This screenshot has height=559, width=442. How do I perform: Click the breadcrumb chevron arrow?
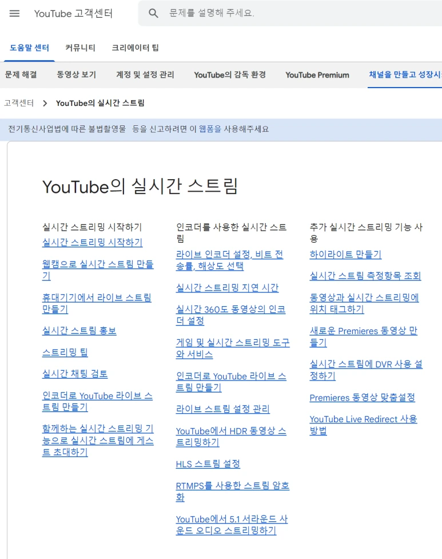[x=45, y=104]
